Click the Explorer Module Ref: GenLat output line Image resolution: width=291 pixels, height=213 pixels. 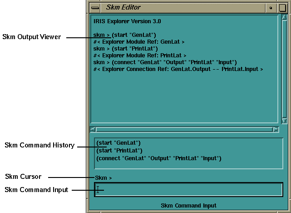click(139, 41)
